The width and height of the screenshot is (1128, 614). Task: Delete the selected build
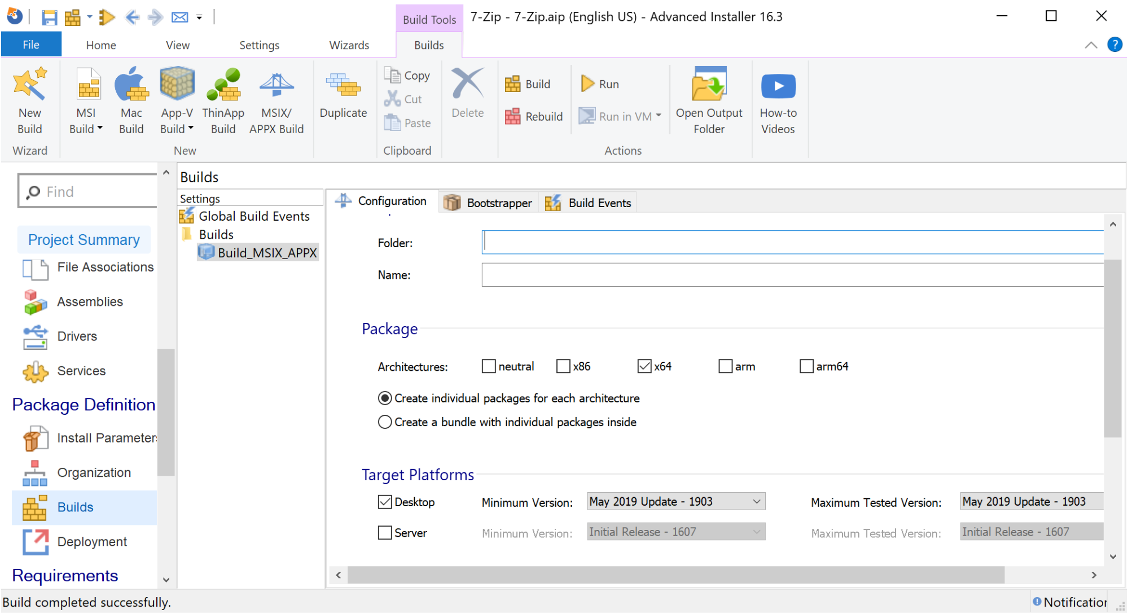pyautogui.click(x=467, y=94)
